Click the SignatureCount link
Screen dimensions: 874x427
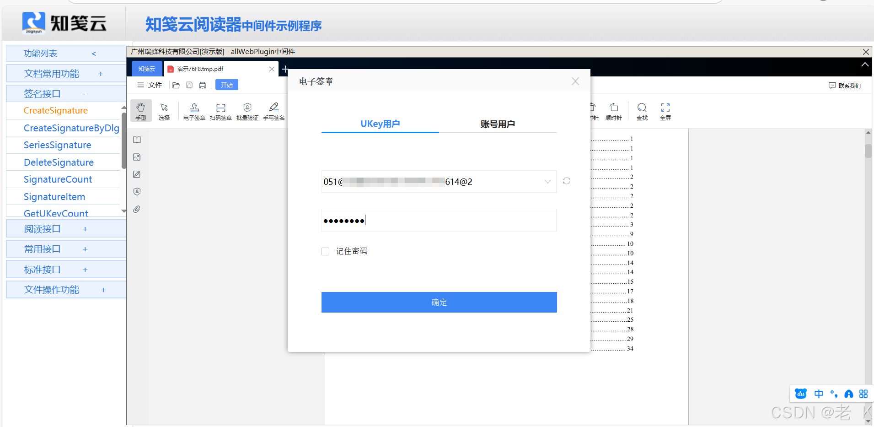click(58, 179)
